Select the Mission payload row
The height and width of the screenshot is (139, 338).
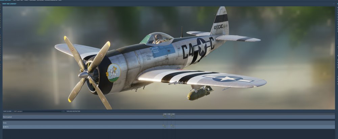(x=169, y=117)
